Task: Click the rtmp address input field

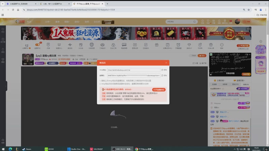Action: (x=133, y=70)
